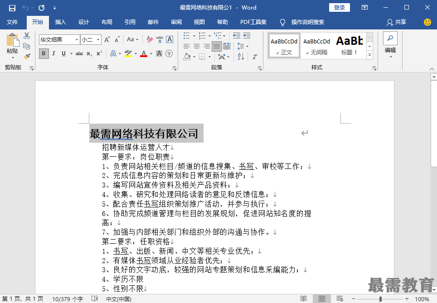
Task: Open the font dialog launcher
Action: pyautogui.click(x=175, y=68)
